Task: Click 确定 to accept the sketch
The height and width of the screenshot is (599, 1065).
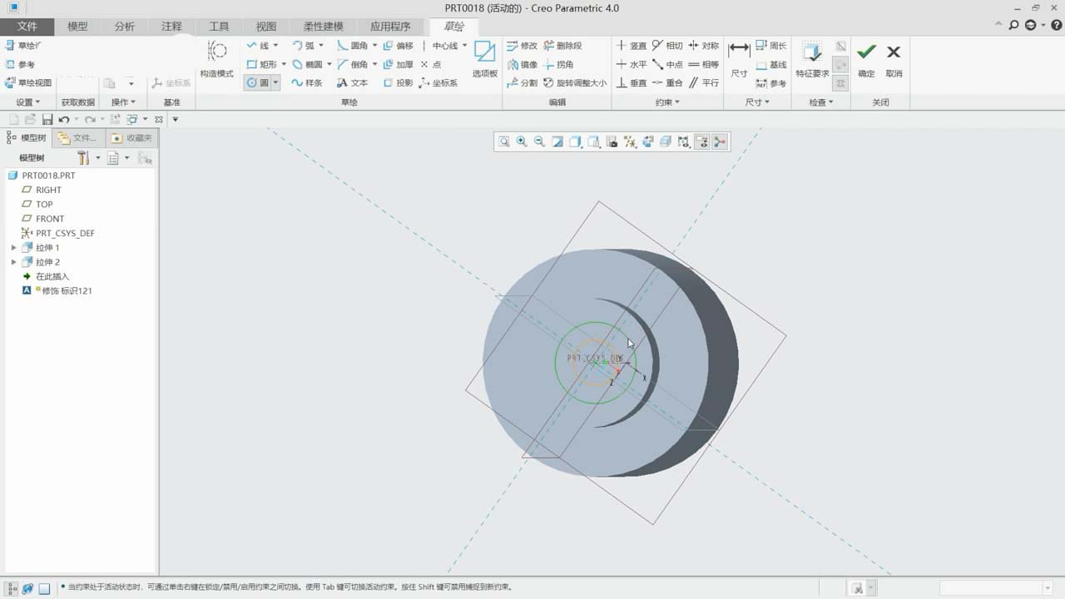Action: (x=866, y=58)
